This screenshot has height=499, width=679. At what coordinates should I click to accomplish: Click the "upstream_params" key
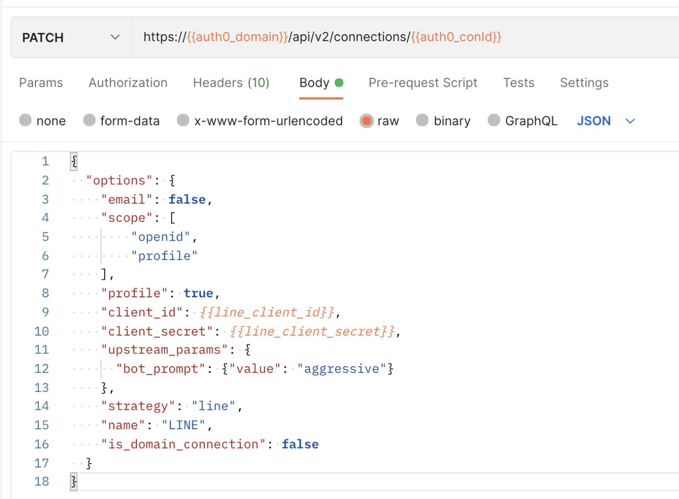tap(164, 350)
